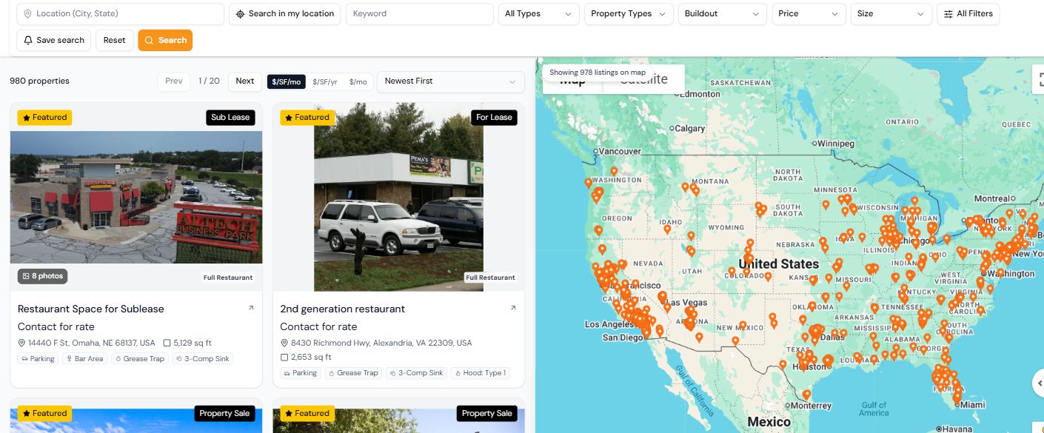Screen dimensions: 1044x433
Task: Click Hood: Type 1 tag
Action: coord(480,373)
